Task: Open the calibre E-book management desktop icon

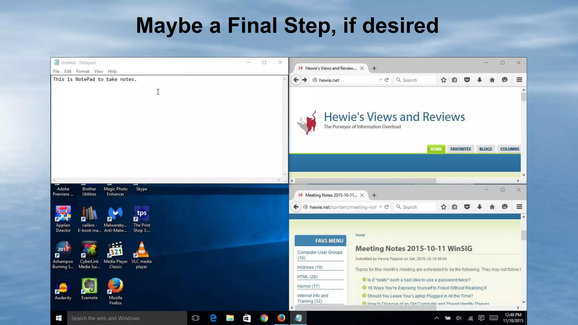Action: (x=89, y=219)
